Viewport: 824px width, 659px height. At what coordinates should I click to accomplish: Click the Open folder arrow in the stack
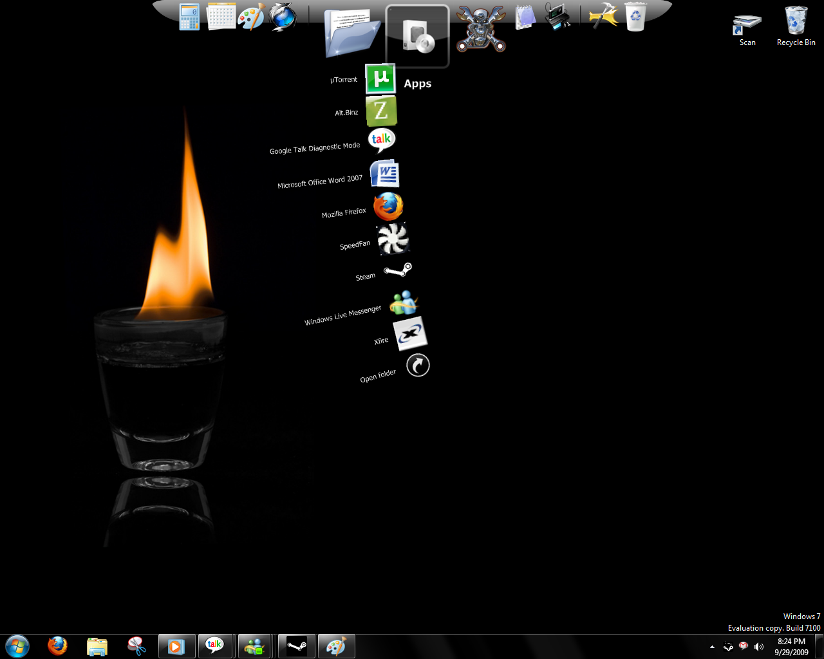point(418,366)
